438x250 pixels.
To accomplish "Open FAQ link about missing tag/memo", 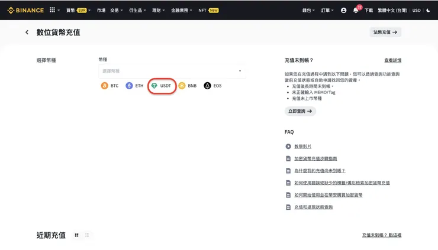I will coord(342,183).
